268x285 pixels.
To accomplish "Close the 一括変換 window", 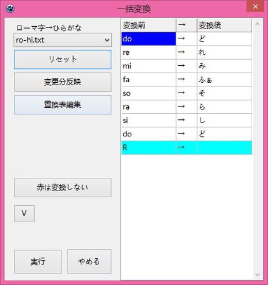I will (255, 6).
